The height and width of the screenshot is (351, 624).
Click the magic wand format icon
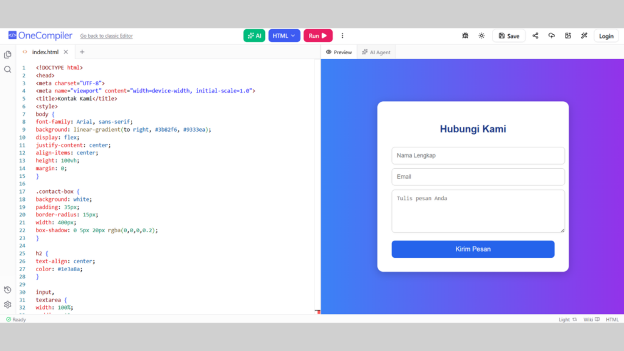(584, 36)
